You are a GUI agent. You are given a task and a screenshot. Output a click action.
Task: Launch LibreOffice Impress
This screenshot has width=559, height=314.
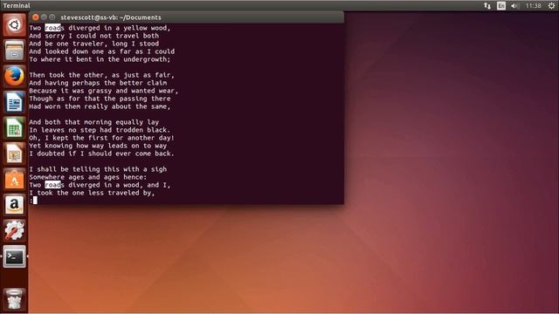click(x=14, y=154)
